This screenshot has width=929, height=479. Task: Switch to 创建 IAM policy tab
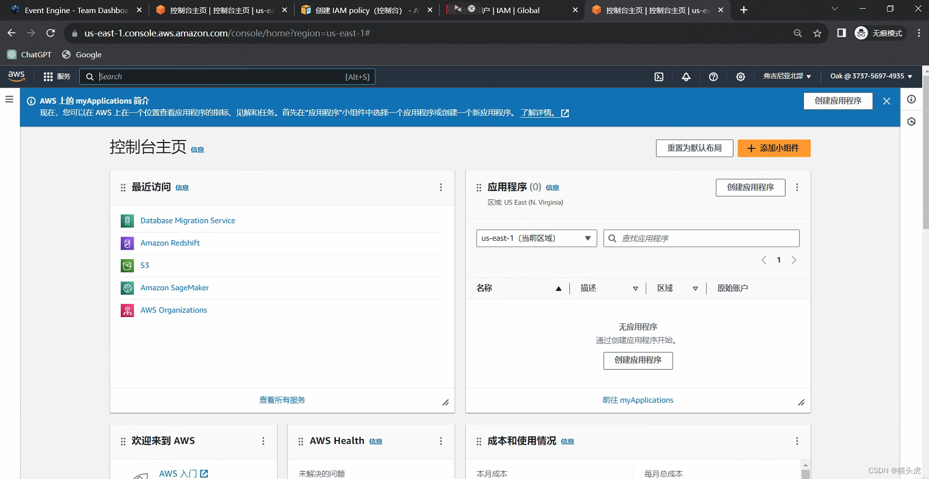366,10
